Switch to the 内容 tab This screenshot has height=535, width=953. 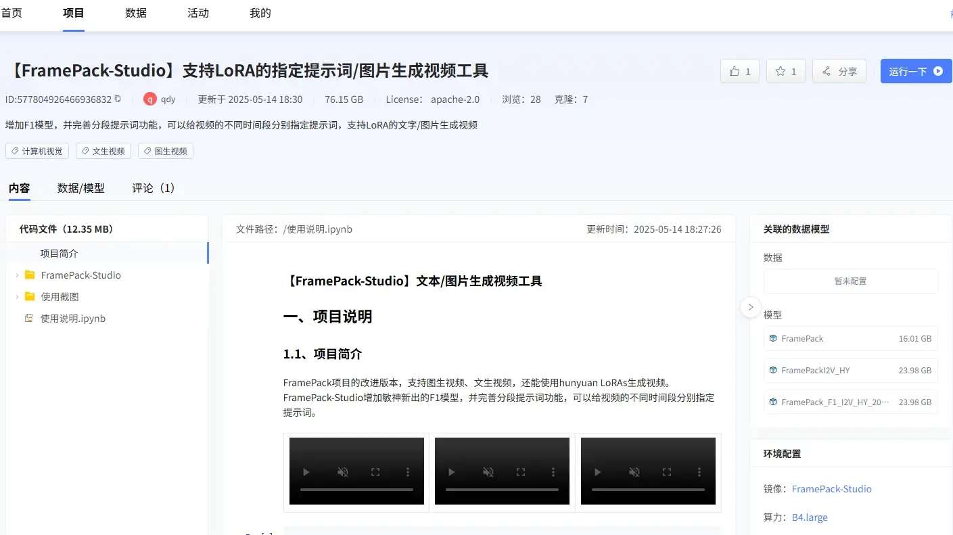(x=20, y=188)
